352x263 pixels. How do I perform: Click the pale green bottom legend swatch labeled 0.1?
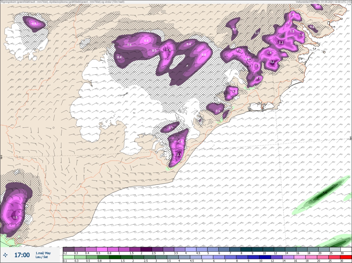(x=69, y=257)
